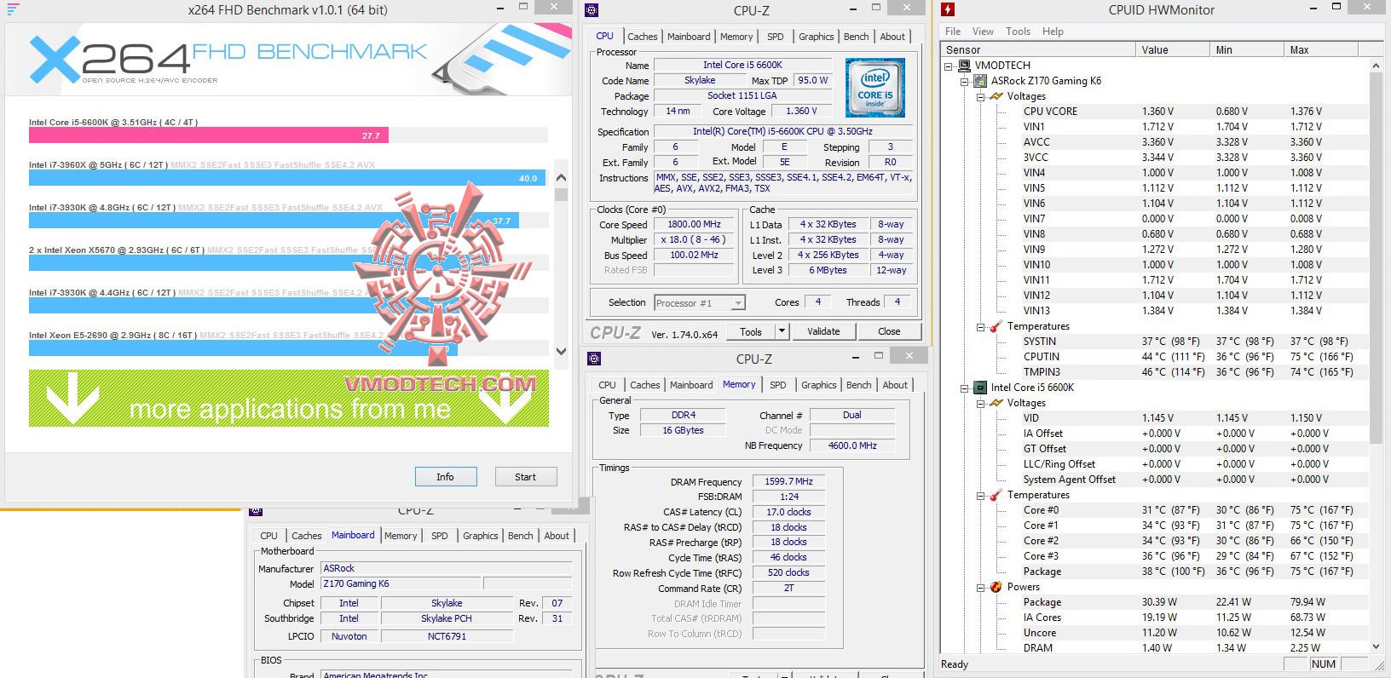Click the HWMonitor scrollbar down arrow
The width and height of the screenshot is (1391, 678).
(1376, 647)
